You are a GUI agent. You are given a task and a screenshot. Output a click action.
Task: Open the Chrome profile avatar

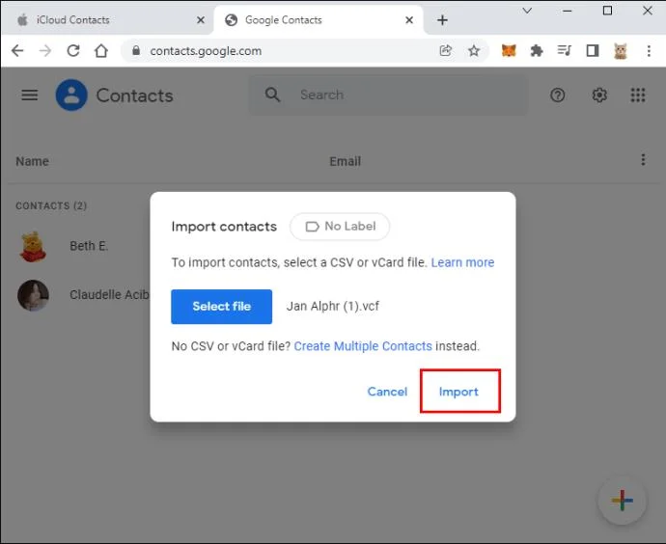coord(620,51)
